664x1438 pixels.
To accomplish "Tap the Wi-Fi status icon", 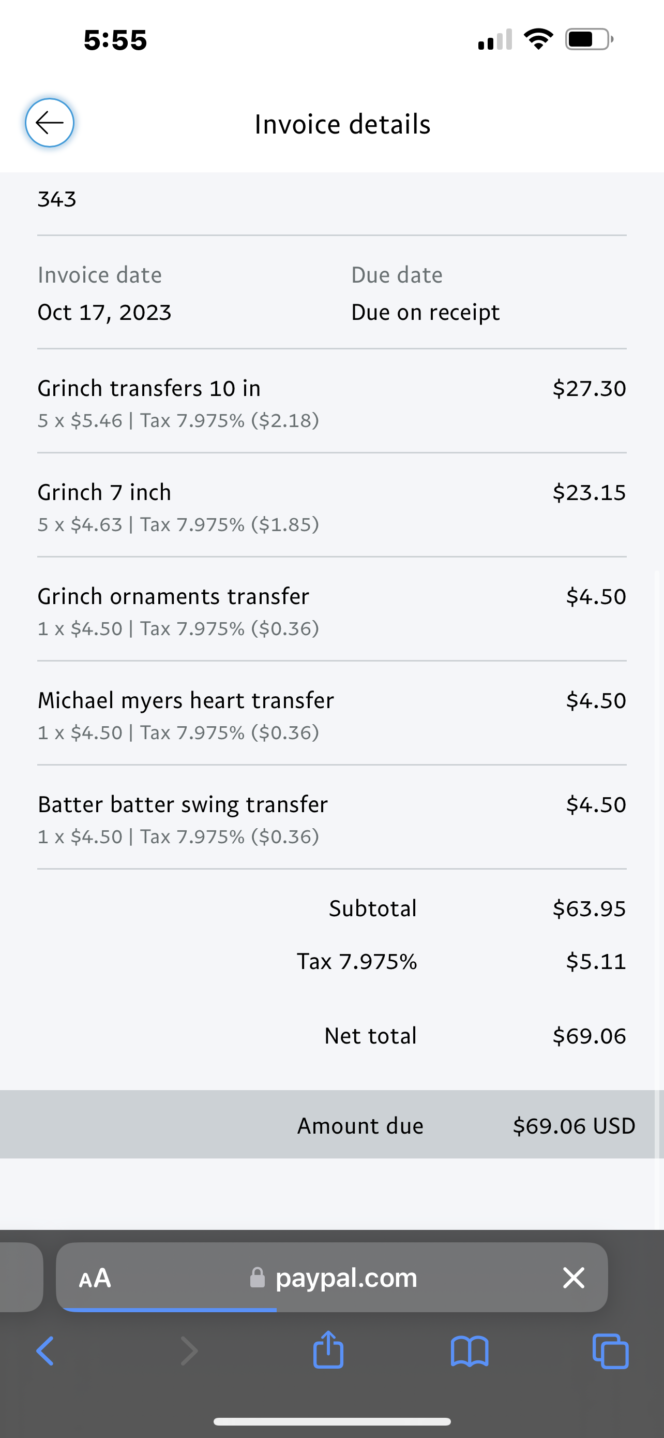I will 538,39.
